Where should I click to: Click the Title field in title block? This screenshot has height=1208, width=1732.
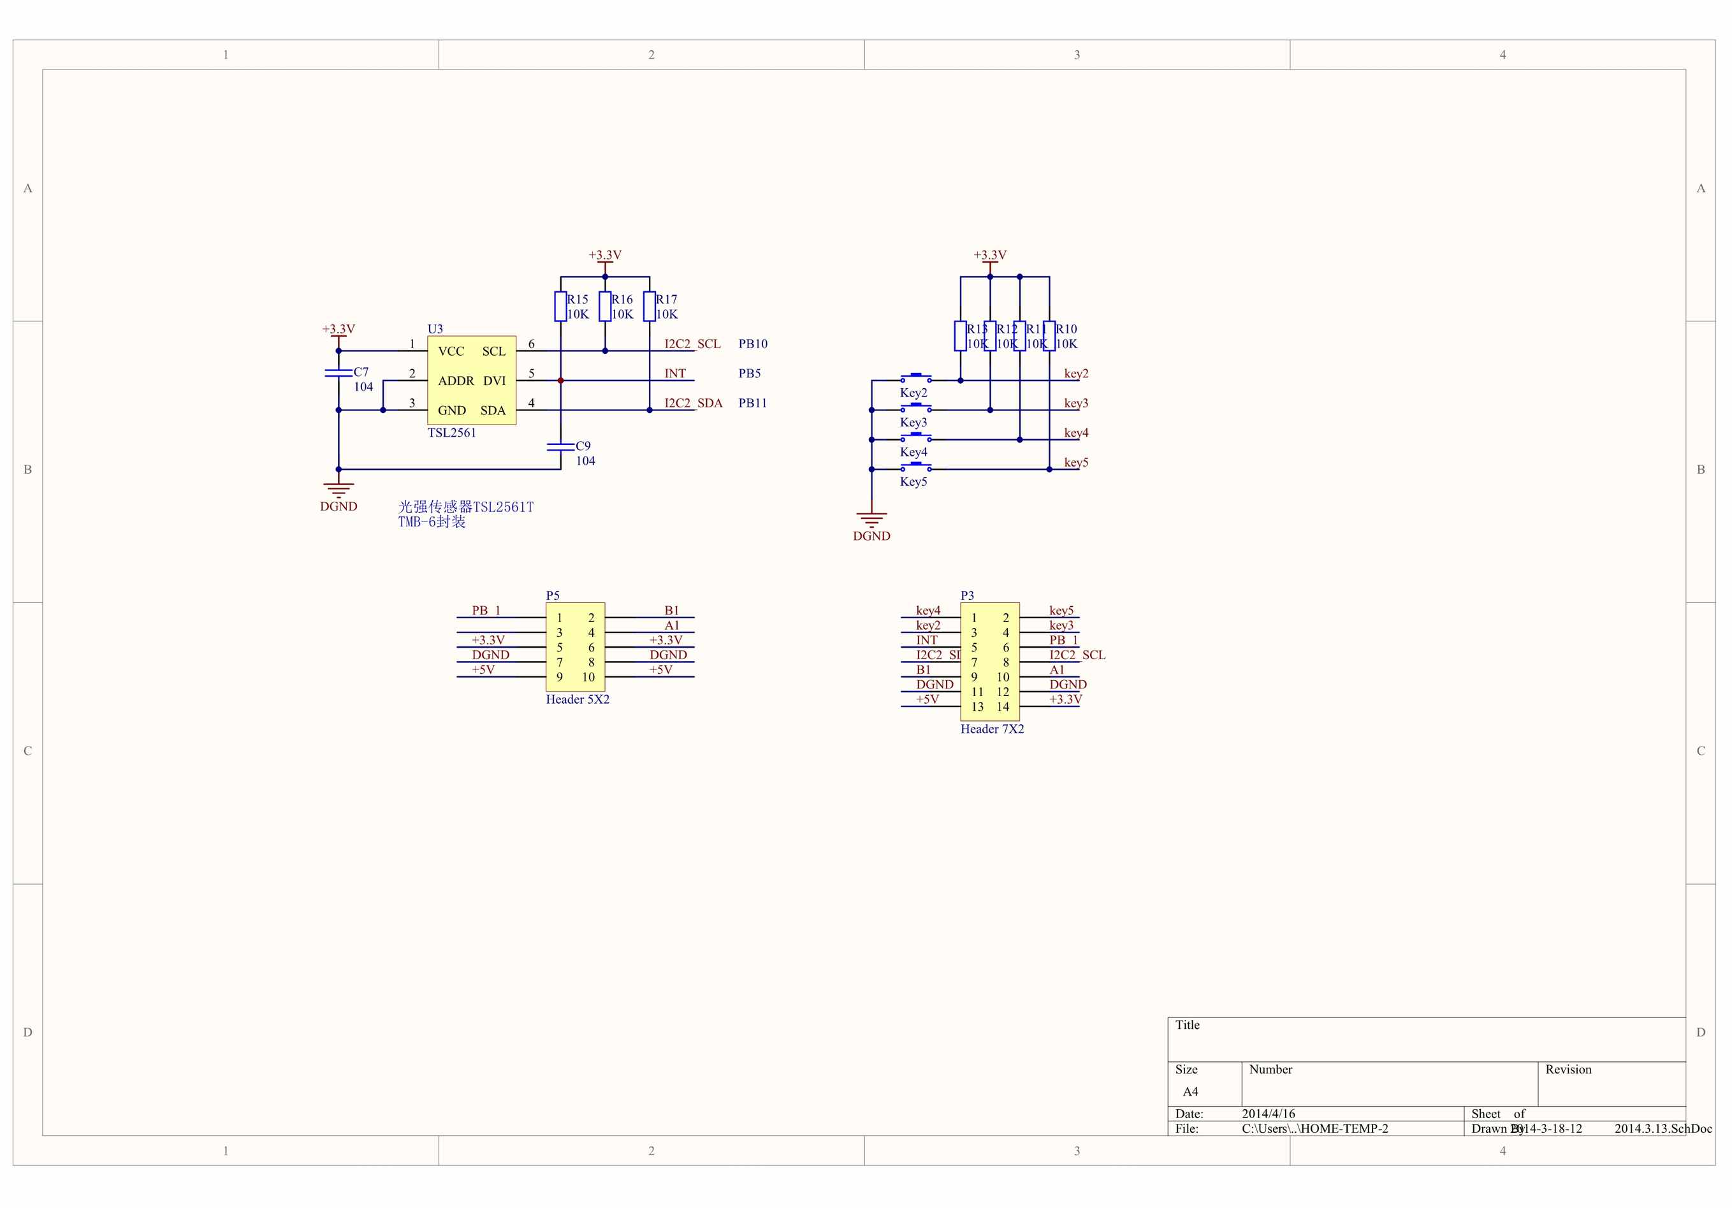click(x=1427, y=1039)
